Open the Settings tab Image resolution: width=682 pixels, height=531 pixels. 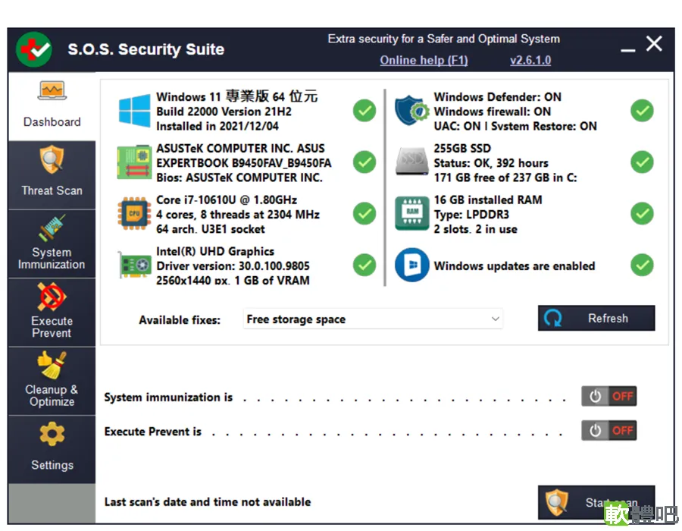(52, 449)
